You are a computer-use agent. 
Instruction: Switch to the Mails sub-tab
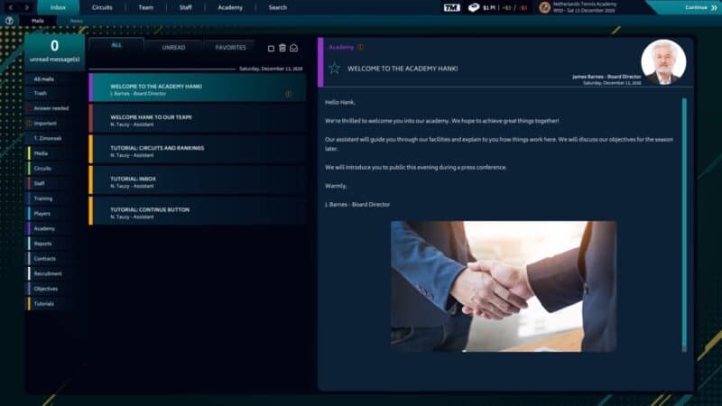click(x=38, y=21)
